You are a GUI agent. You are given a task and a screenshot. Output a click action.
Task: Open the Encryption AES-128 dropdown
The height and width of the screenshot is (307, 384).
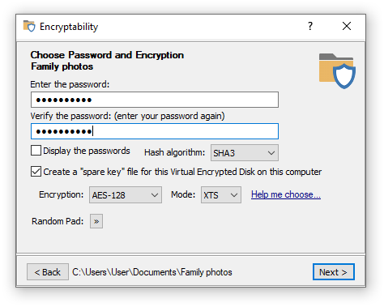(126, 194)
